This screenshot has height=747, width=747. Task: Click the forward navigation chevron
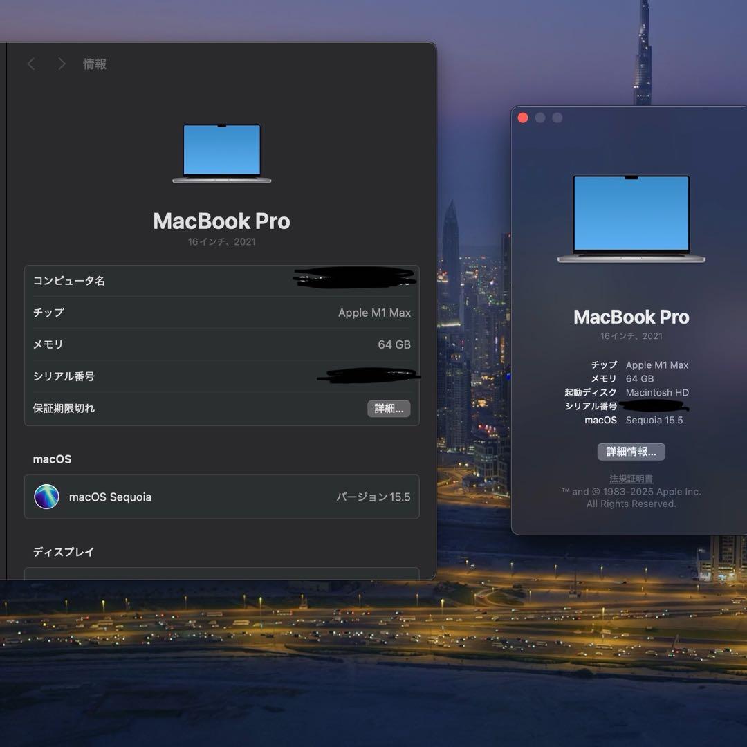pyautogui.click(x=61, y=64)
